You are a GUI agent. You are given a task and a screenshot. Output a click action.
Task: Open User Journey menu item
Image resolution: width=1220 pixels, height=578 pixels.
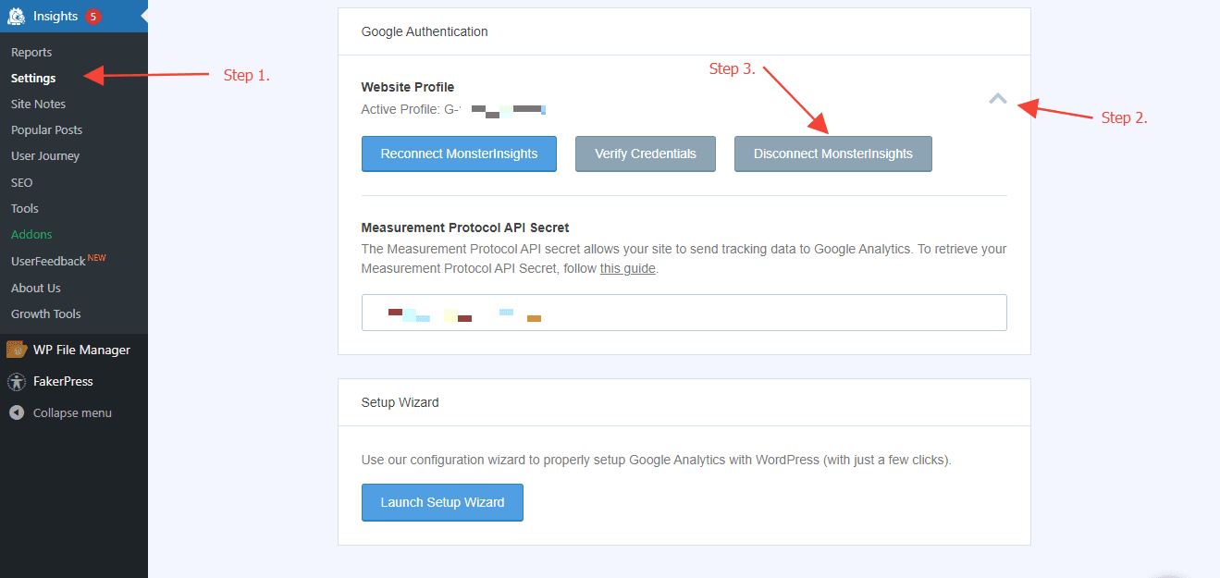click(45, 156)
